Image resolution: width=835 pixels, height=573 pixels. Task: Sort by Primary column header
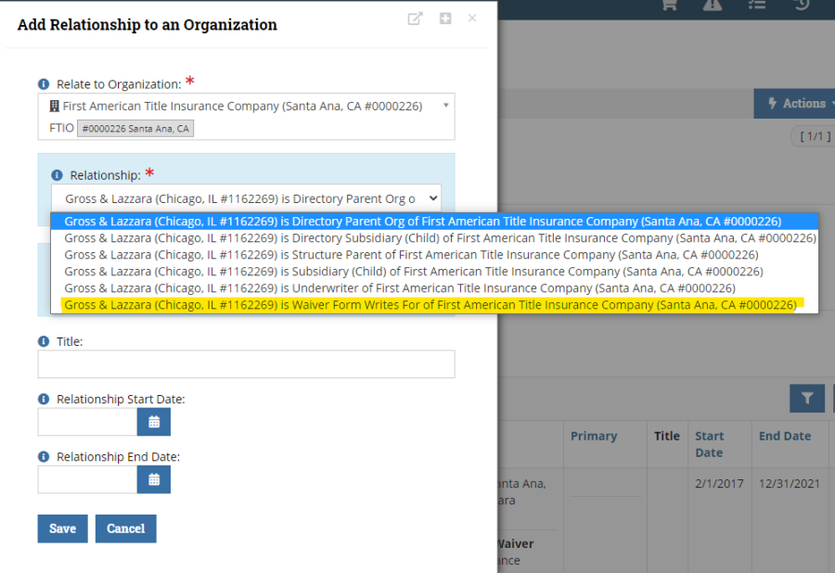tap(594, 436)
